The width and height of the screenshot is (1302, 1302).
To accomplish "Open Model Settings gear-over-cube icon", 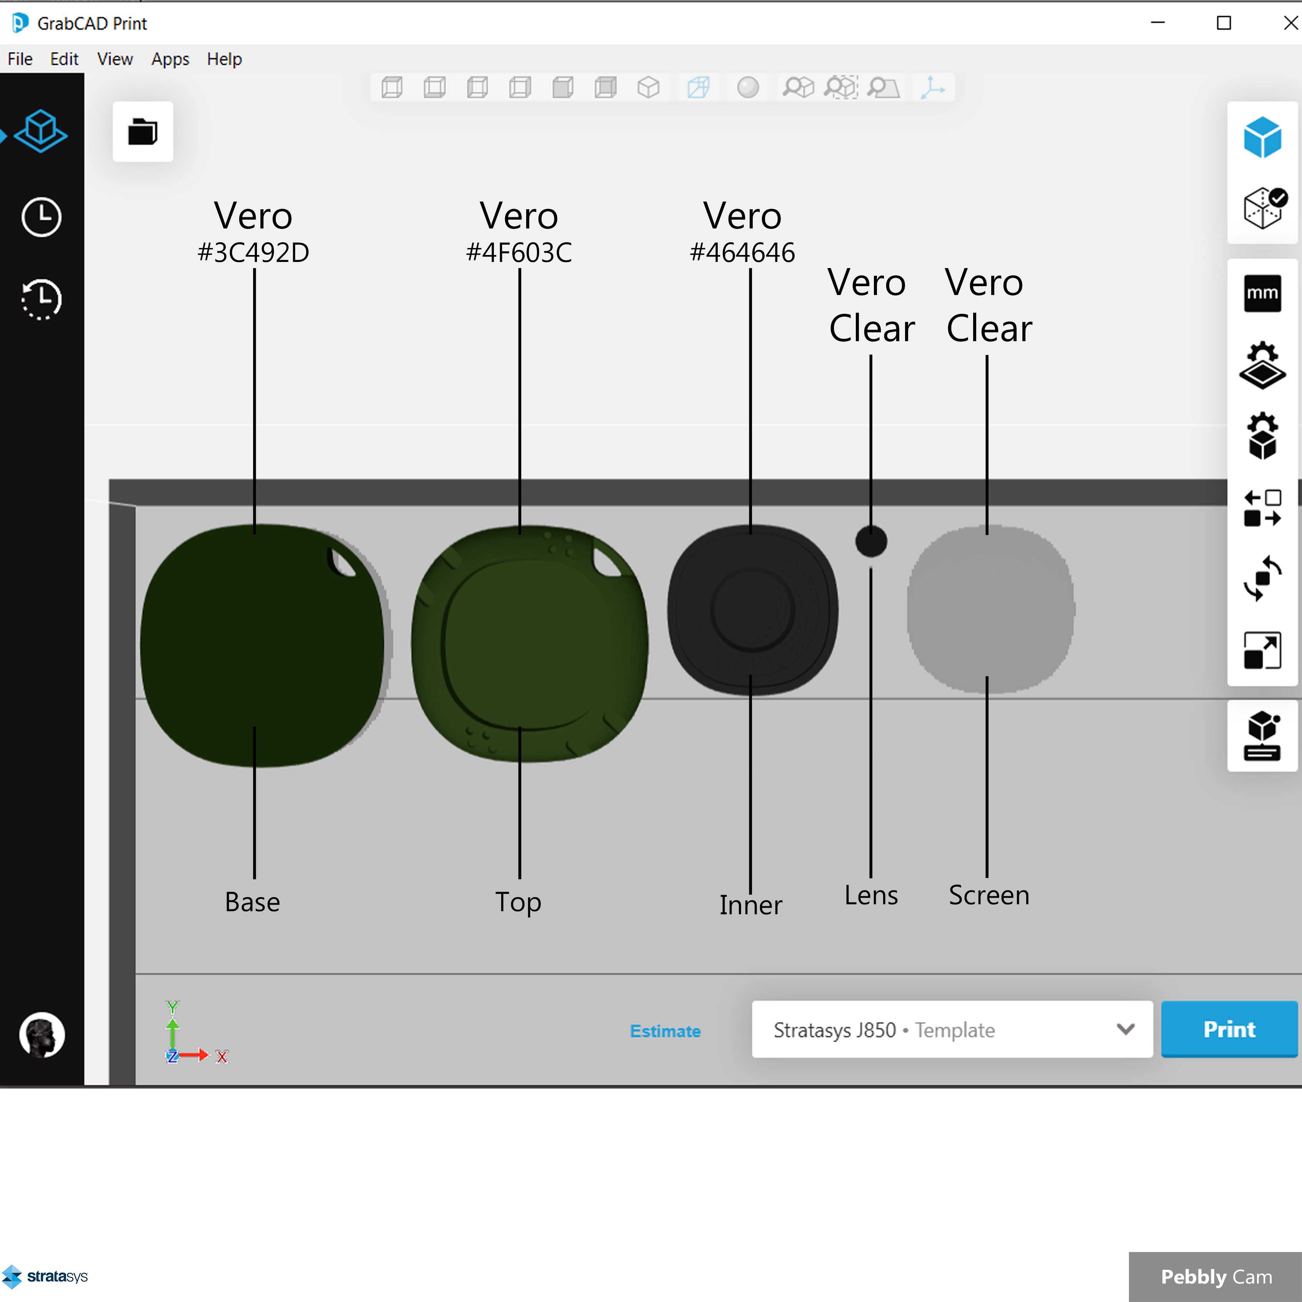I will [x=1262, y=436].
